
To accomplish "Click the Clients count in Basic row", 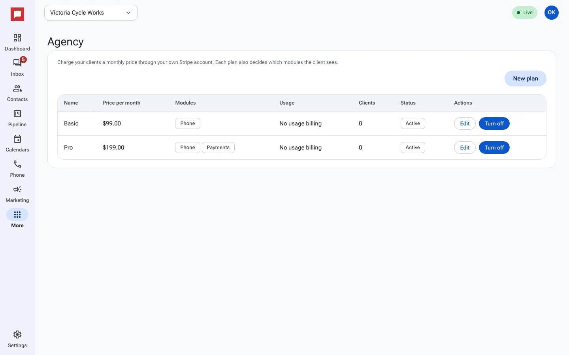I will [360, 123].
